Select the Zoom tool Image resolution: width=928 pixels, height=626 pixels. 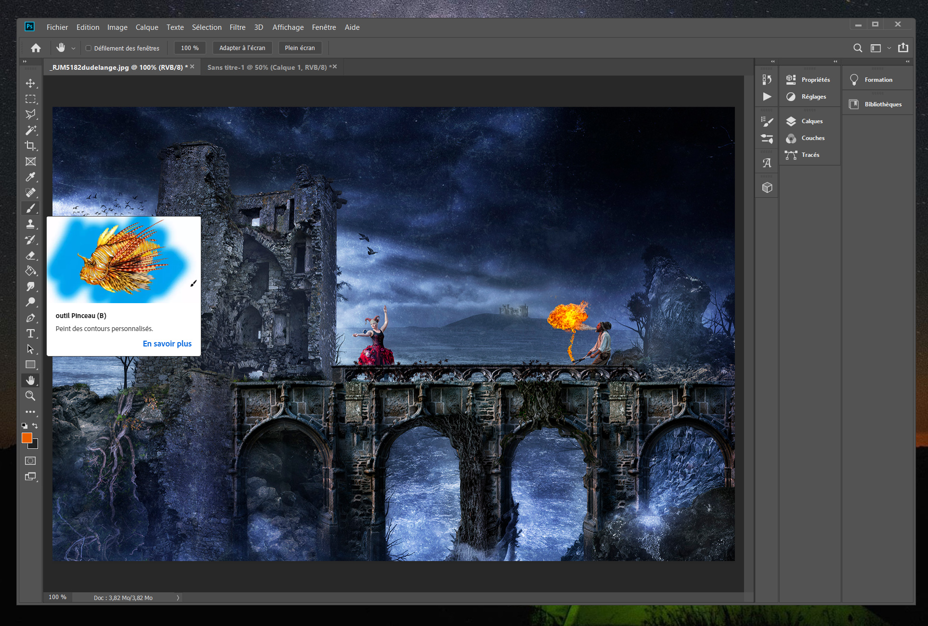pos(30,396)
